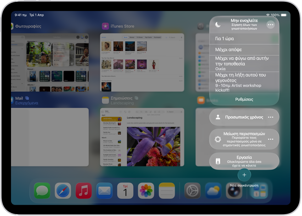Viewport: 302px width, 216px height.
Task: Tap Εισερχόμενα subtitle under Mail
Action: point(26,103)
